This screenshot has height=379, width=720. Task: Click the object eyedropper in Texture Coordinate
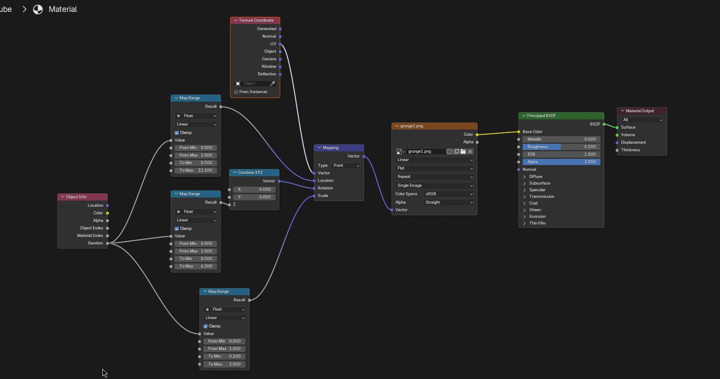273,83
